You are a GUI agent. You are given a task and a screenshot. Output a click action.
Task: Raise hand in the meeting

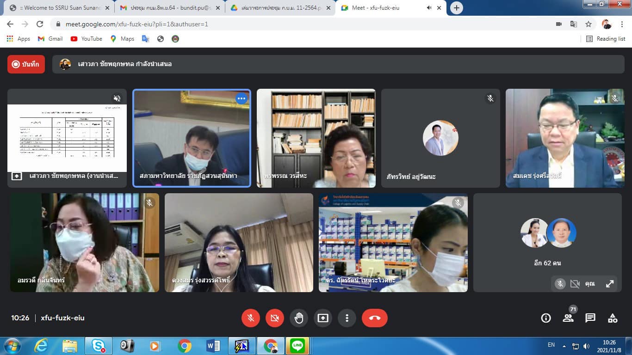coord(299,318)
